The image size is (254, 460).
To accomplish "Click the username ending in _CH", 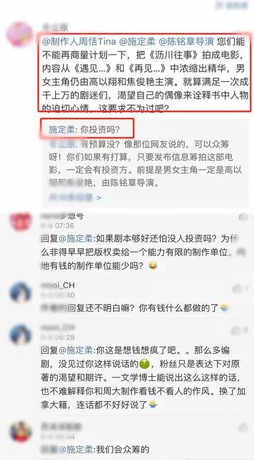I will [x=58, y=285].
